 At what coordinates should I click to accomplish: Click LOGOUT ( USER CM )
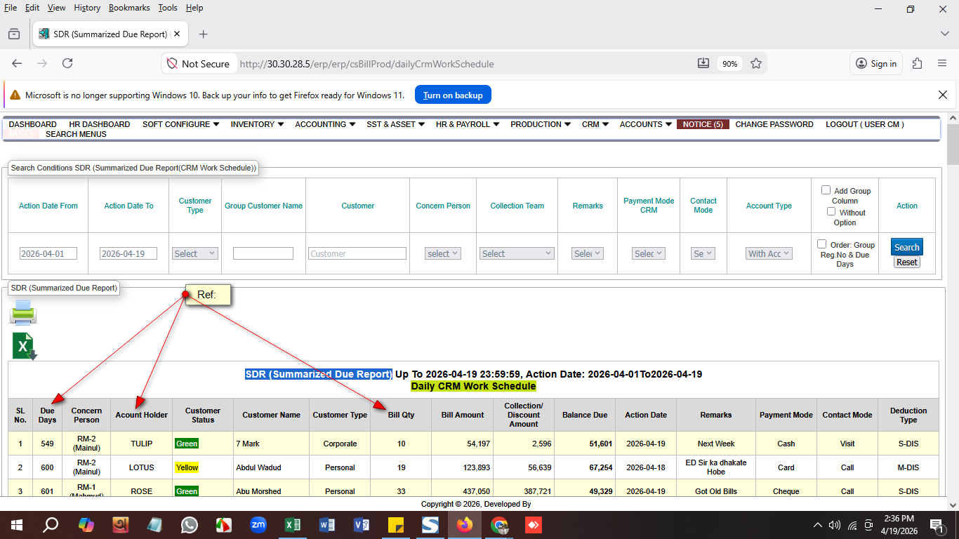click(x=865, y=124)
